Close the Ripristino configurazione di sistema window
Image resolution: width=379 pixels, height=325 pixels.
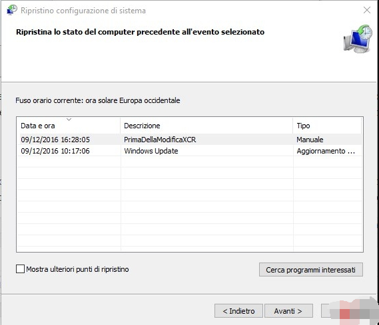click(x=366, y=10)
